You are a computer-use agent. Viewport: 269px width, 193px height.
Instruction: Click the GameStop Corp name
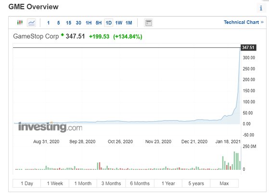pos(36,36)
